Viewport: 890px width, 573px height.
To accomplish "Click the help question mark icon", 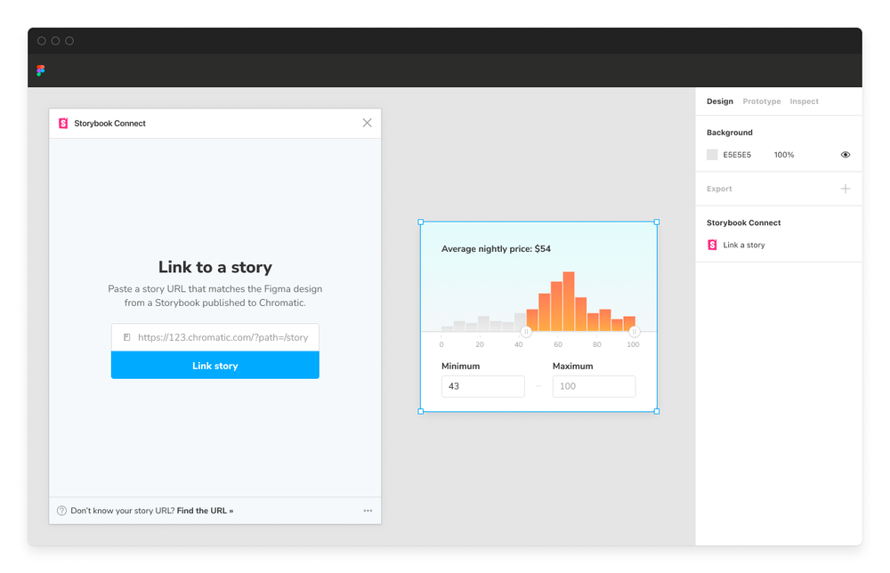I will click(61, 510).
